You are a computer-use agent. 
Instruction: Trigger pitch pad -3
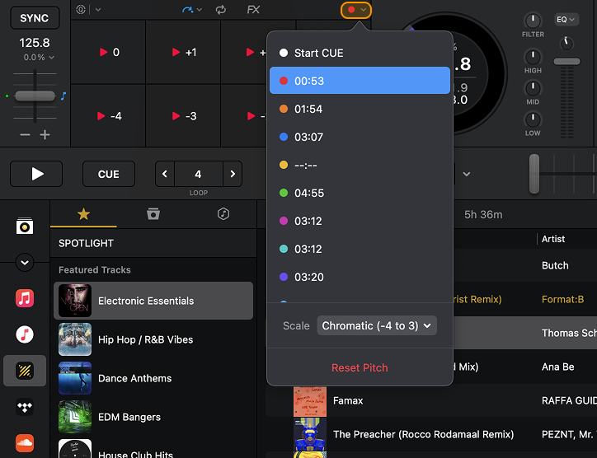tap(183, 115)
